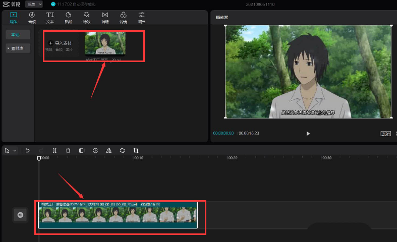
Task: Click the player preview video frame
Action: [308, 72]
